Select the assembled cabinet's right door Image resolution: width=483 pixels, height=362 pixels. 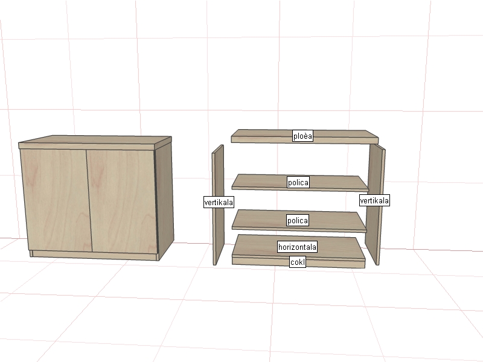click(123, 202)
